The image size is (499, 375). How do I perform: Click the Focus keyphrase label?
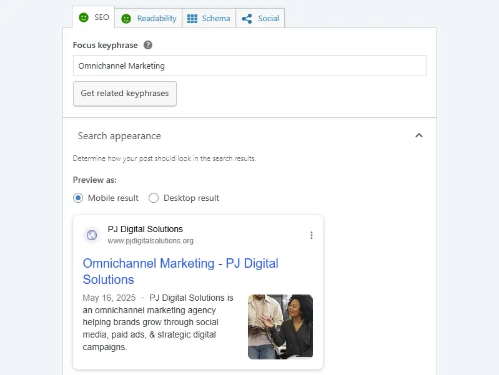click(106, 45)
